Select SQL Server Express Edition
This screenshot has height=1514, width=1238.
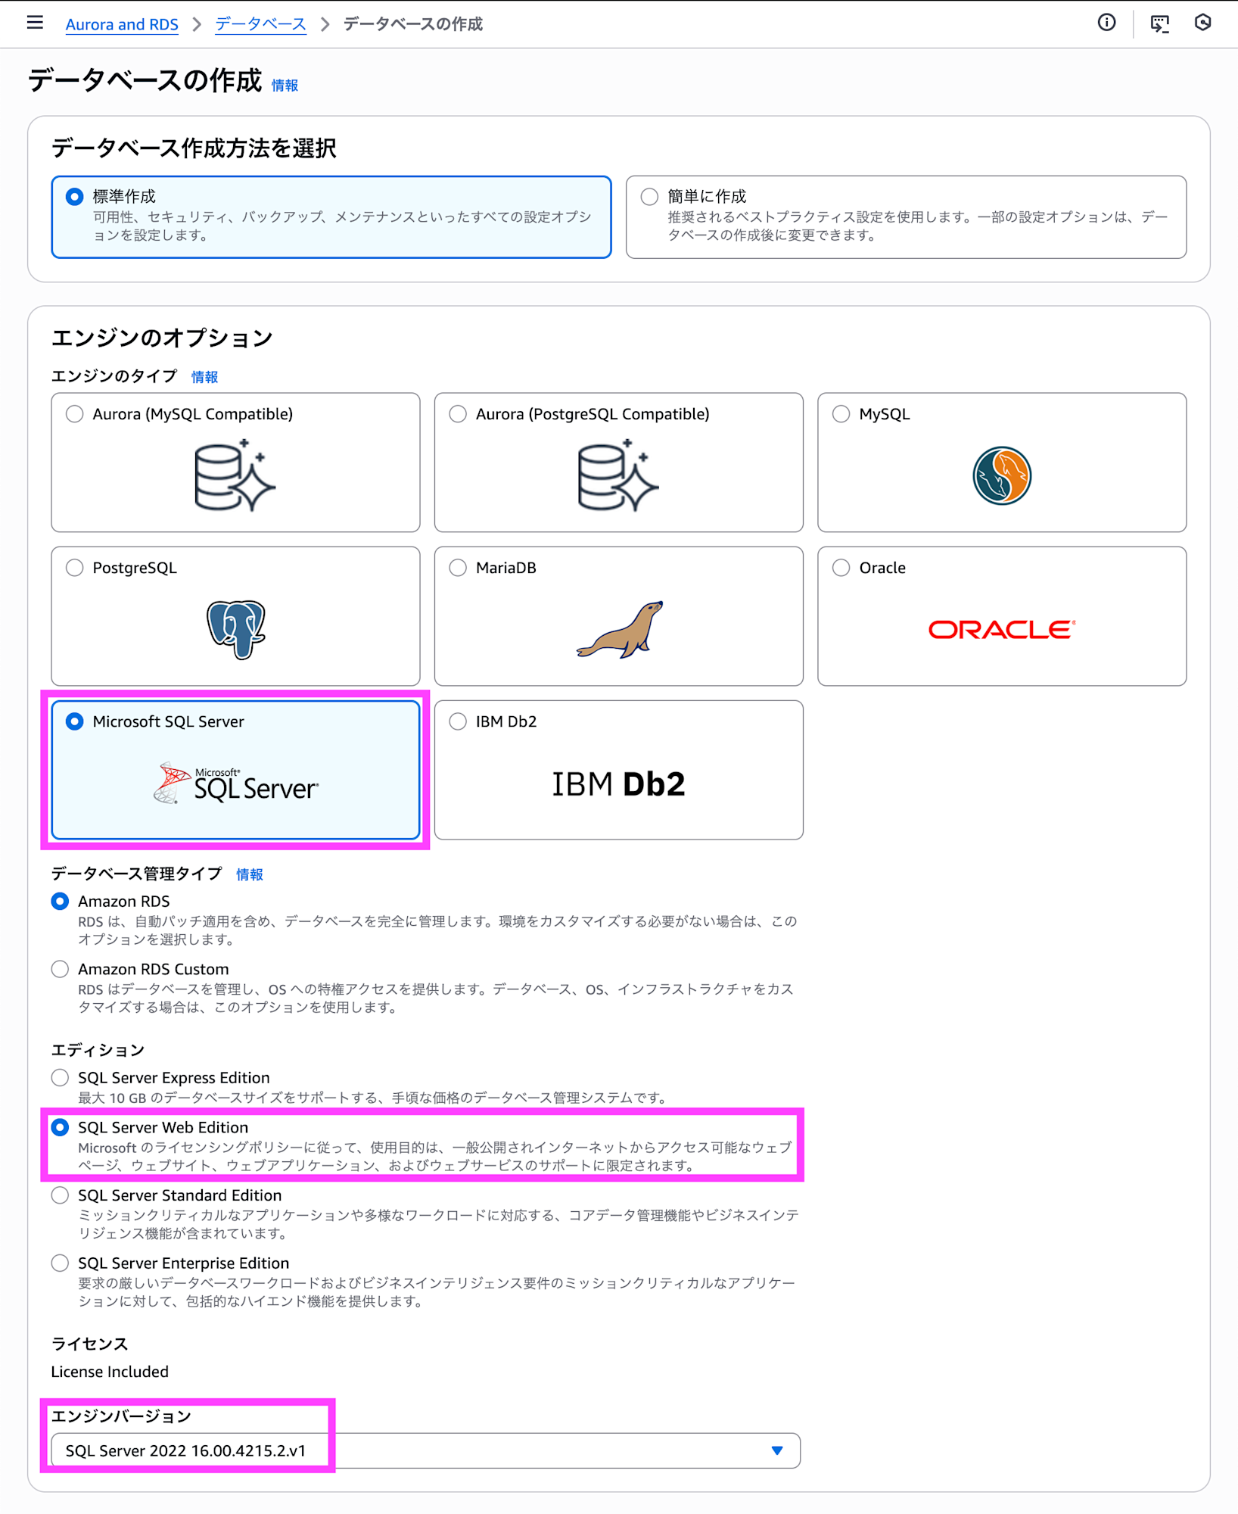coord(60,1077)
